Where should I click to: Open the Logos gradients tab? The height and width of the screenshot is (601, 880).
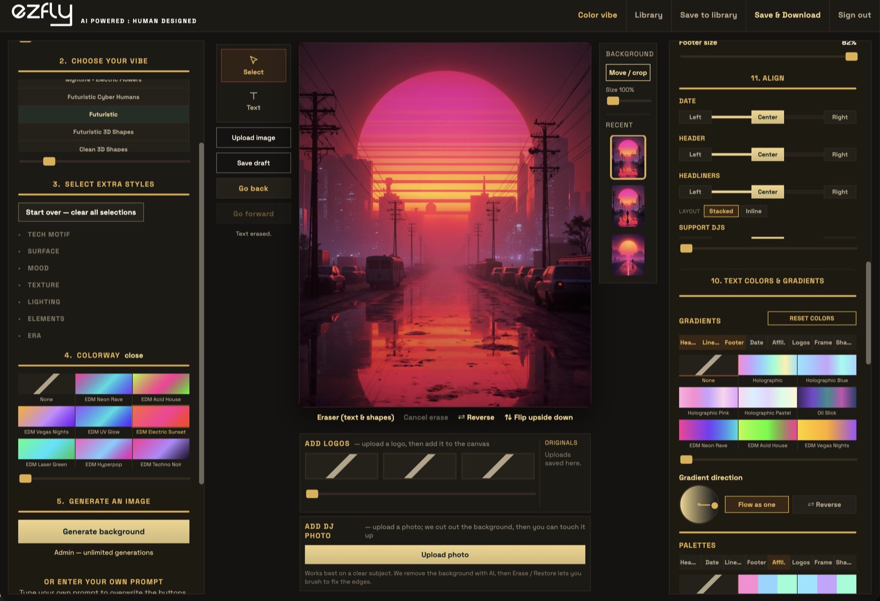[x=801, y=343]
